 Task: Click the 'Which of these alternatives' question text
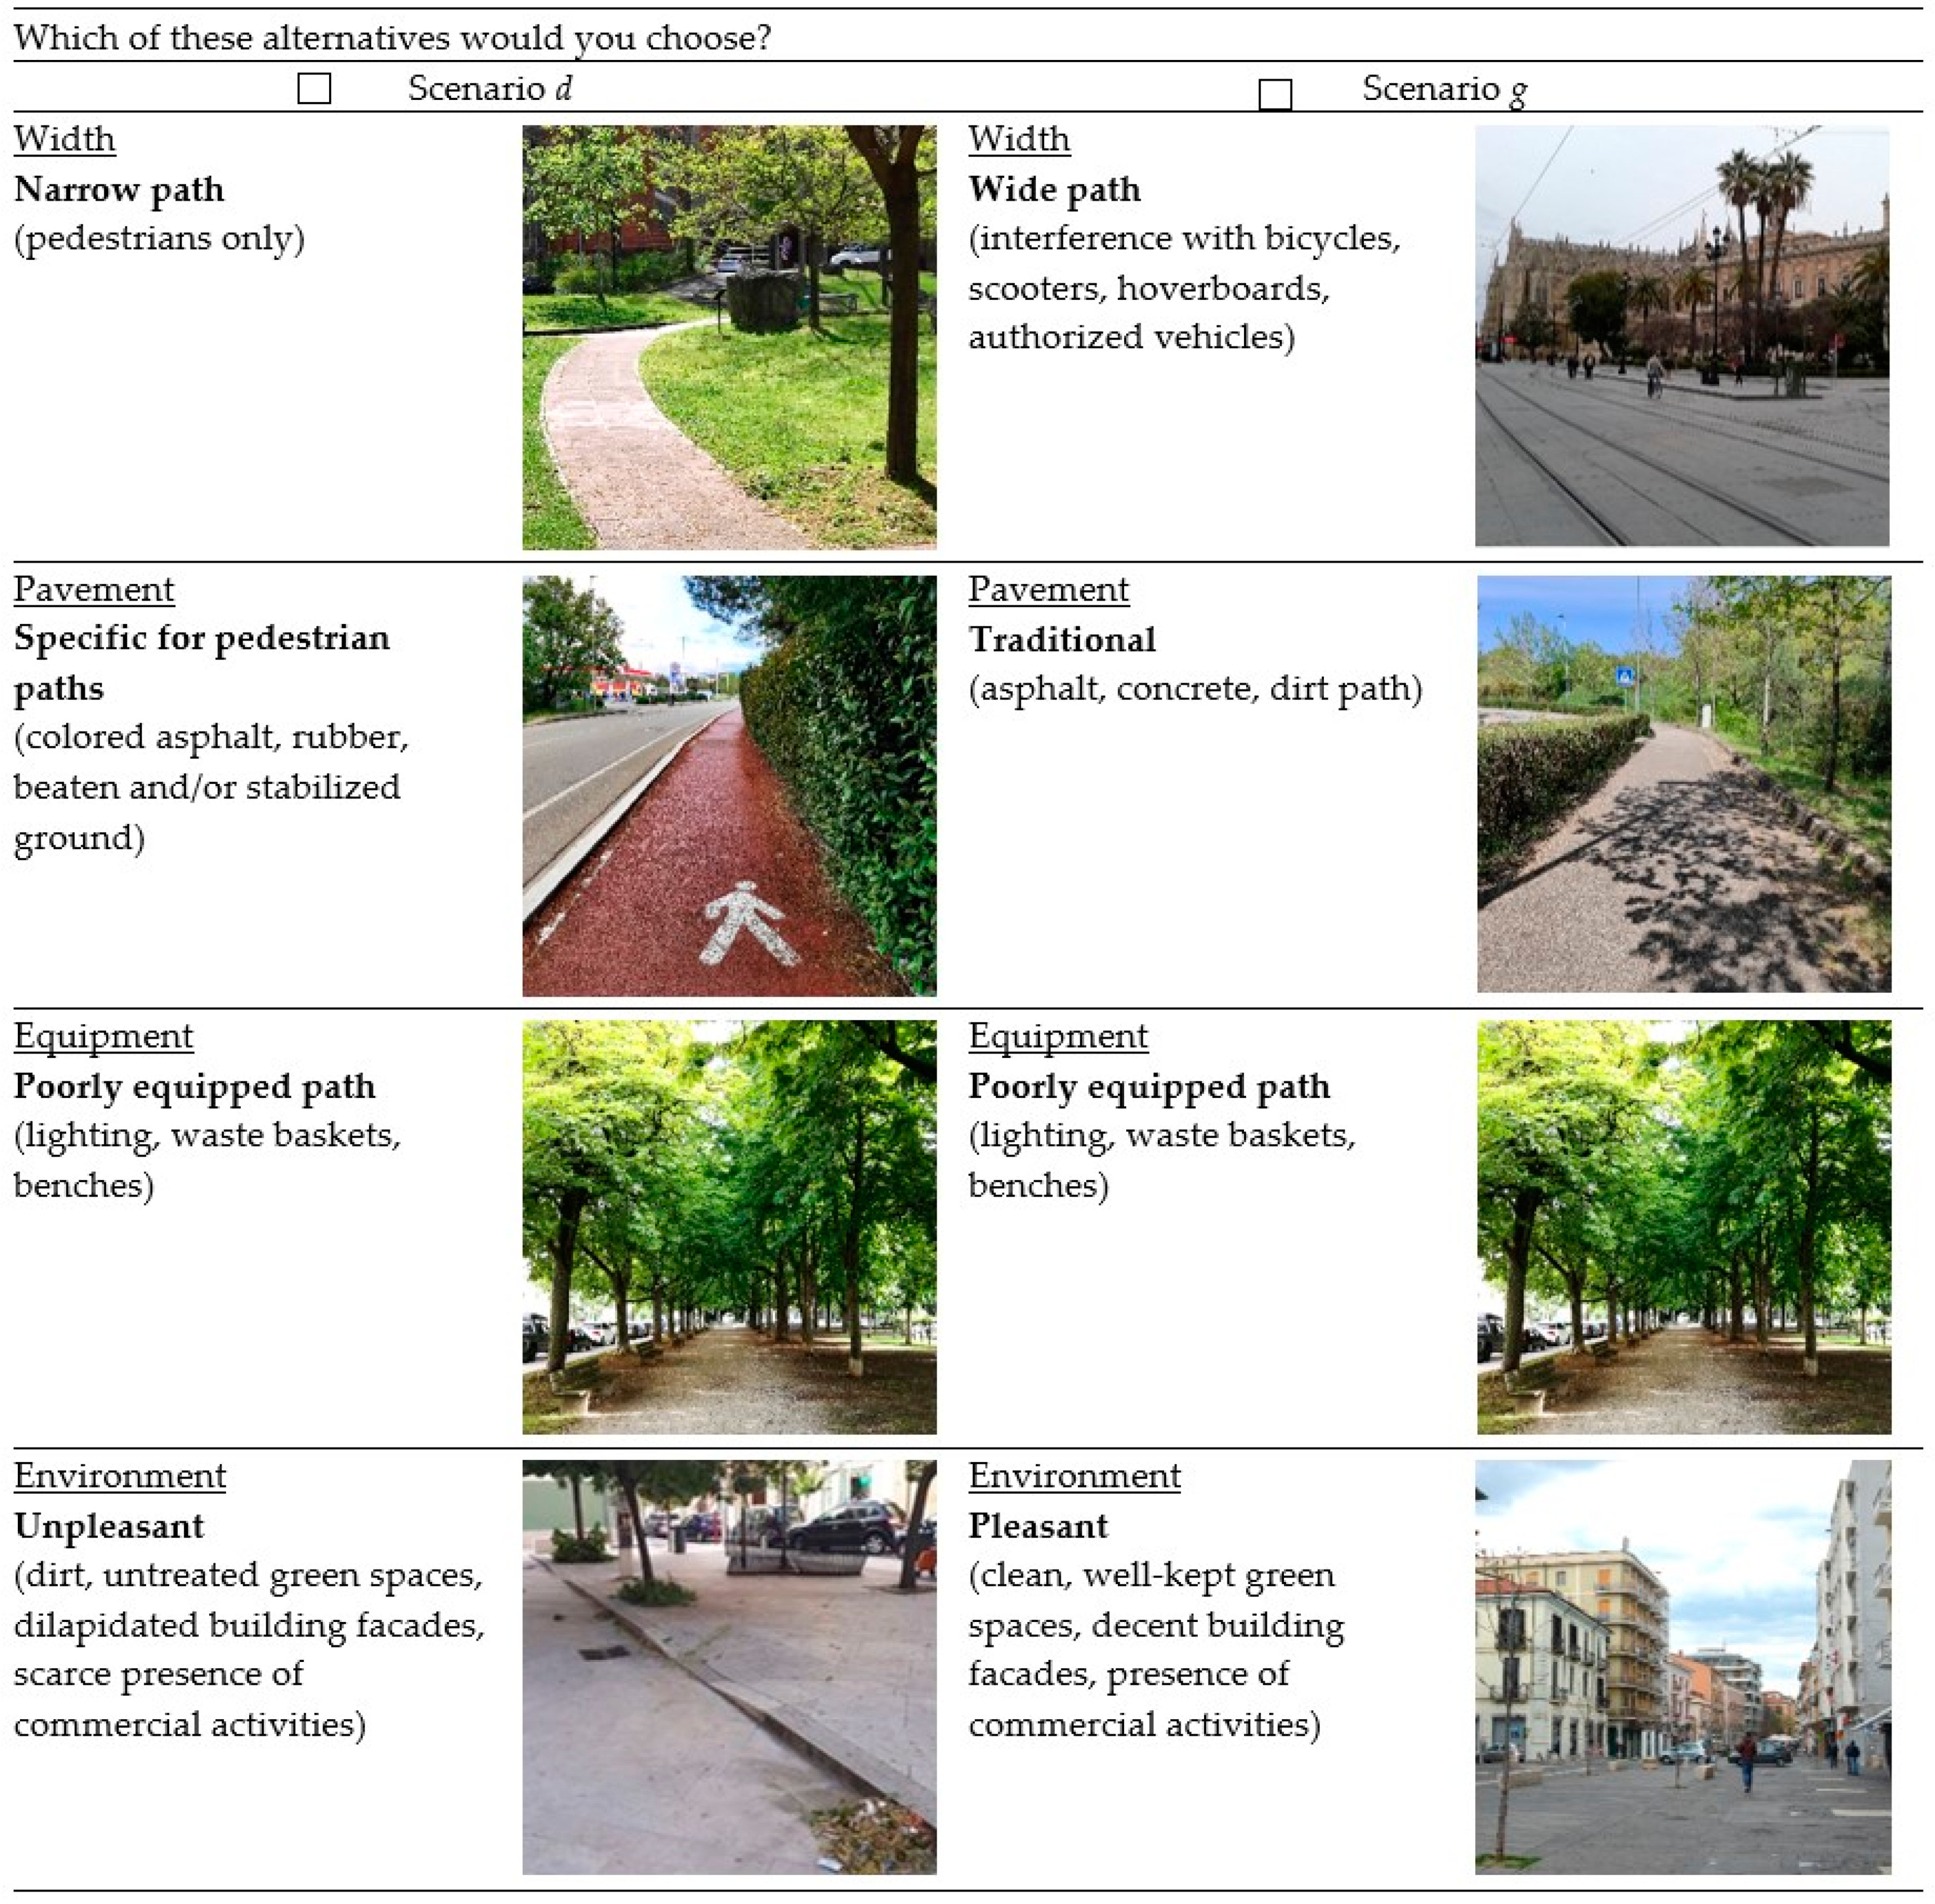pos(392,38)
